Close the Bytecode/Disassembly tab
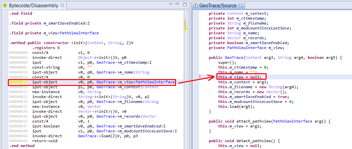This screenshot has height=149, width=352. [x=62, y=5]
